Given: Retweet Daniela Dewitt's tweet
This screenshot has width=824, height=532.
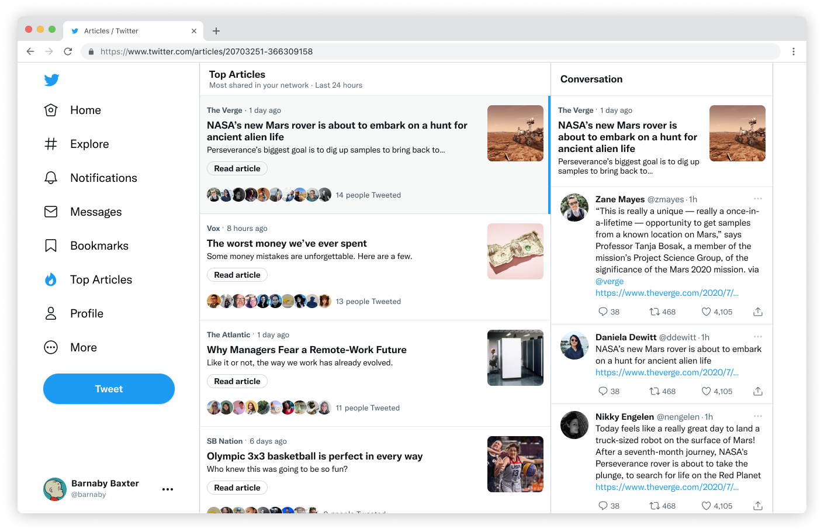Looking at the screenshot, I should [x=655, y=391].
